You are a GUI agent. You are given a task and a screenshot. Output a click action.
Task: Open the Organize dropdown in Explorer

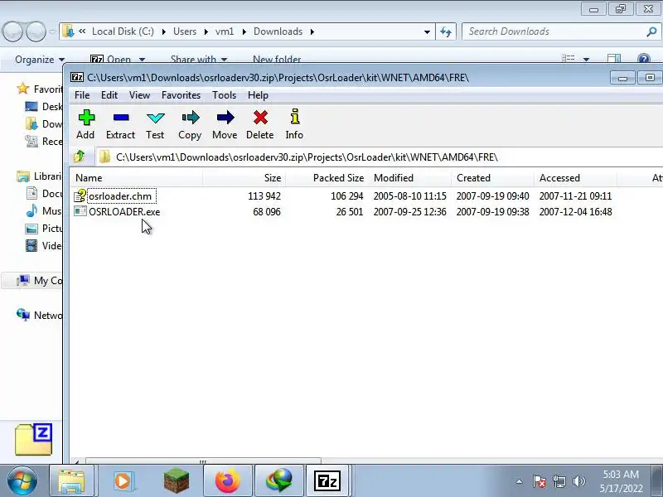click(x=40, y=60)
